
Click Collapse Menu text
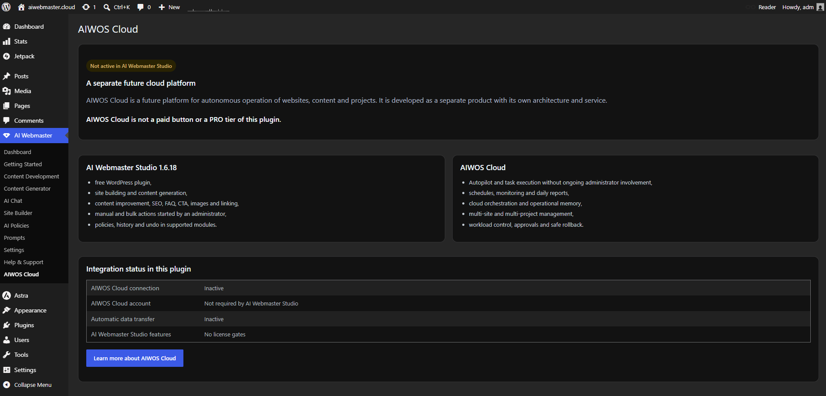tap(33, 385)
